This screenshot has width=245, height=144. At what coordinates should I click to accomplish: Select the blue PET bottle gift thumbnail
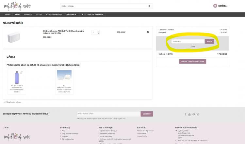tap(17, 78)
